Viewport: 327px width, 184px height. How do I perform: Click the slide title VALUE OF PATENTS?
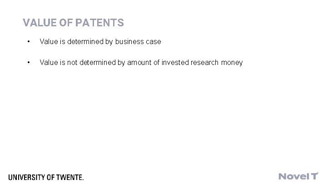click(x=73, y=23)
